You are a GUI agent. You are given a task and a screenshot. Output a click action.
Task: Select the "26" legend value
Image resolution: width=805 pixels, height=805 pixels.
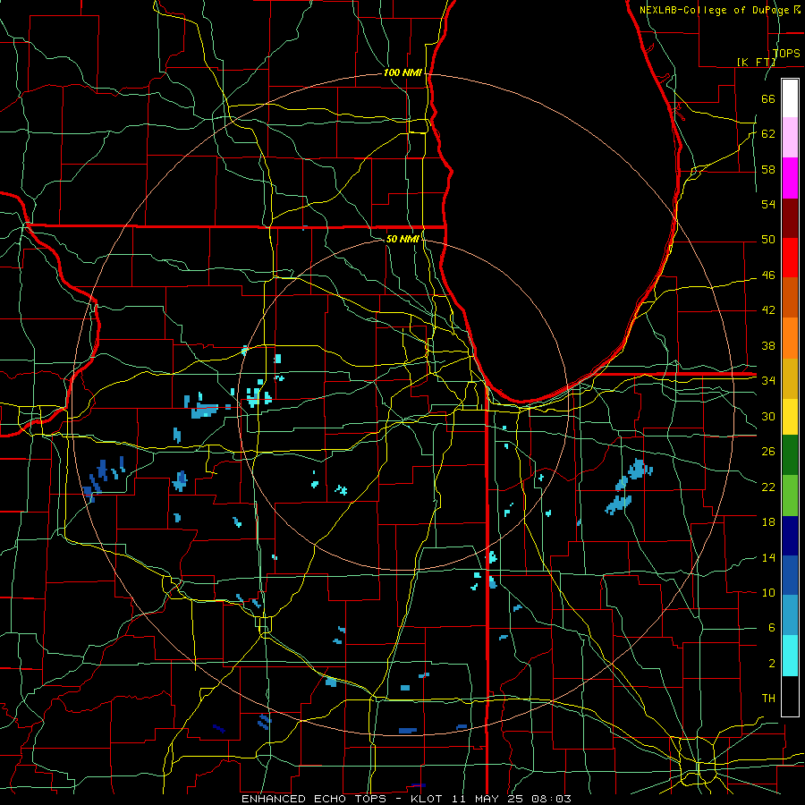point(768,452)
